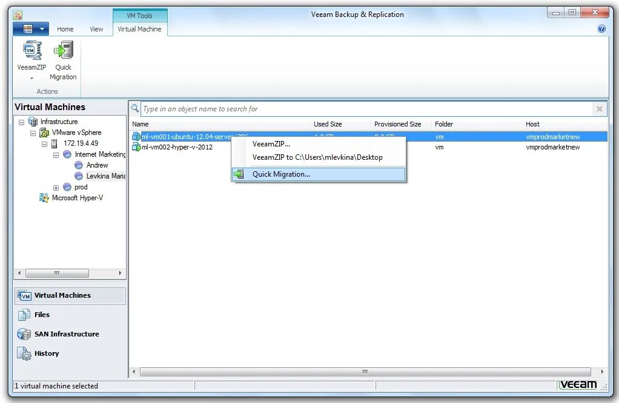This screenshot has height=403, width=619.
Task: Select the Microsoft Hyper-V icon in tree
Action: pyautogui.click(x=44, y=198)
